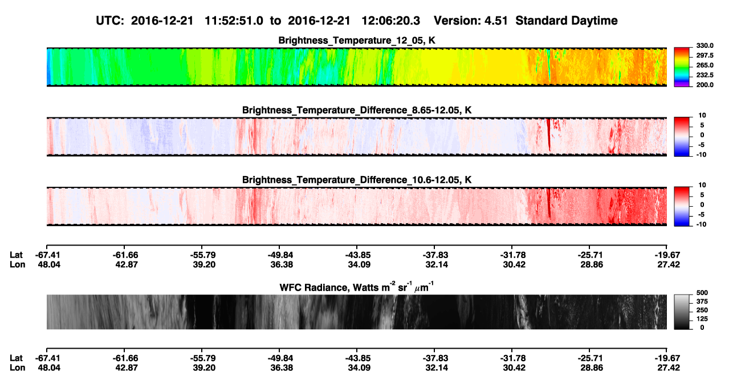Click the title 'Brightness_Temperature_Difference_10.6-12.05, K'

(x=357, y=180)
